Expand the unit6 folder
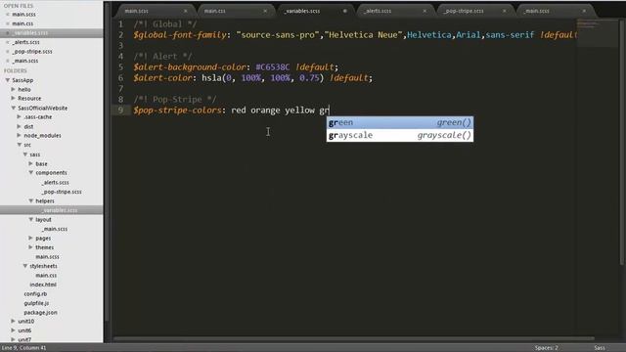 13,330
